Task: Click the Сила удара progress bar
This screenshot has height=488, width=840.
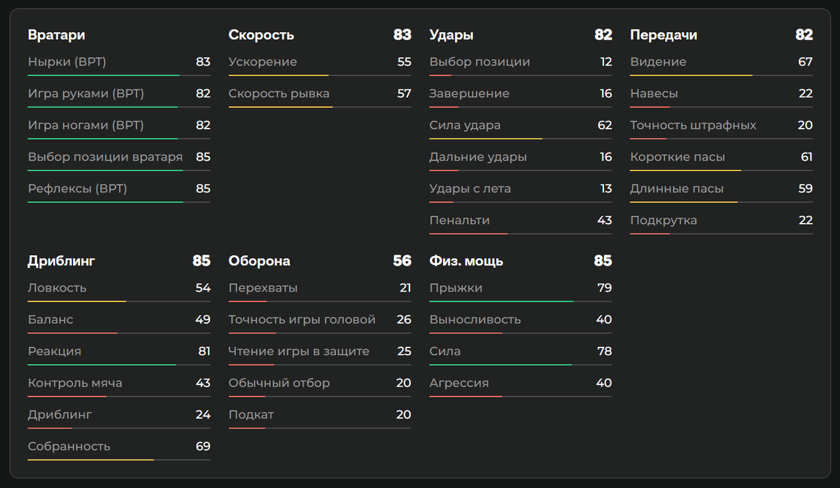Action: [x=486, y=138]
